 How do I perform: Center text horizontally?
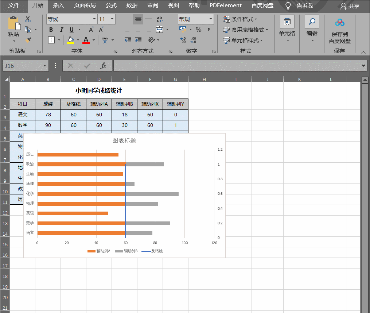(x=138, y=30)
